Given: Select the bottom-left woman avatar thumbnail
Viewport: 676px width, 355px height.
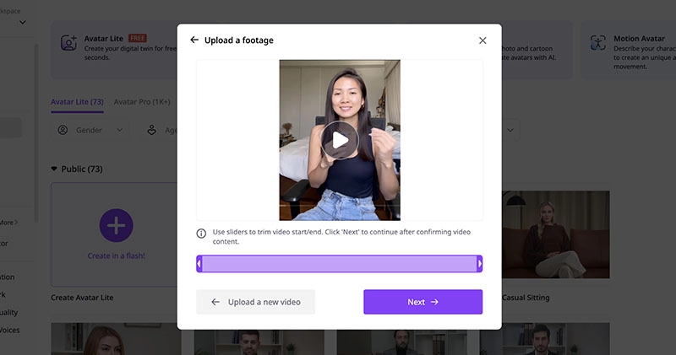Looking at the screenshot, I should pyautogui.click(x=116, y=339).
